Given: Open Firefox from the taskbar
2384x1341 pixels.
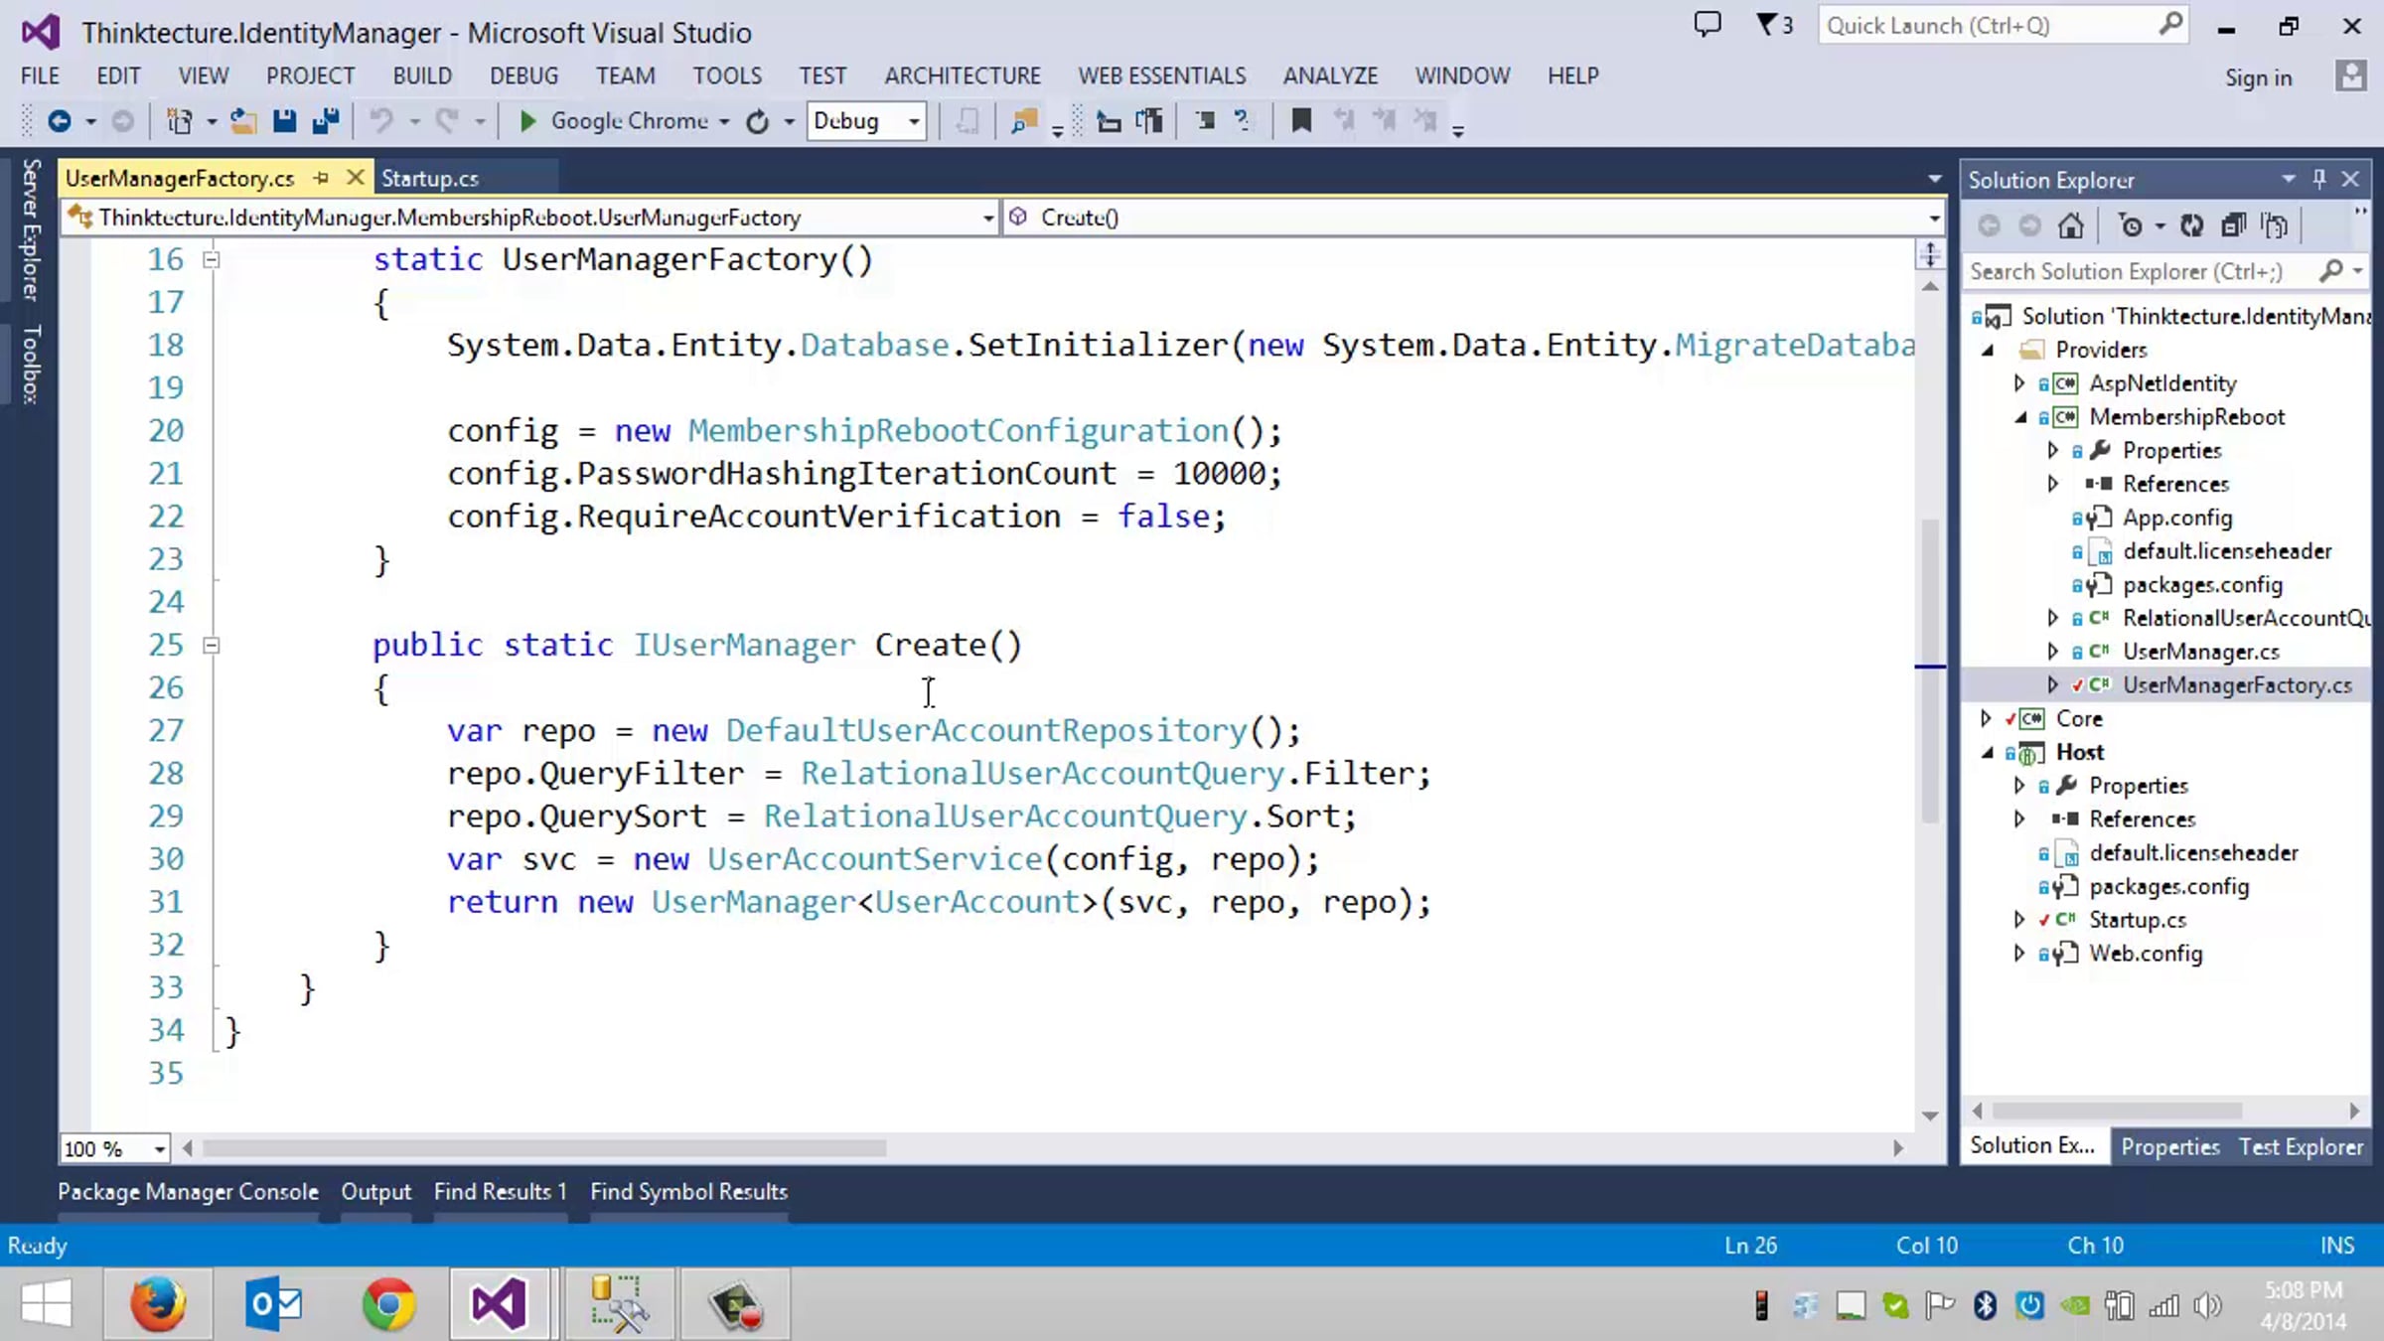Looking at the screenshot, I should pyautogui.click(x=158, y=1303).
